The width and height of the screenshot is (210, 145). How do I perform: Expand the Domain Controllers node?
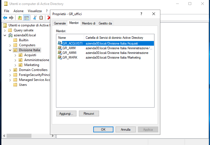point(10,70)
